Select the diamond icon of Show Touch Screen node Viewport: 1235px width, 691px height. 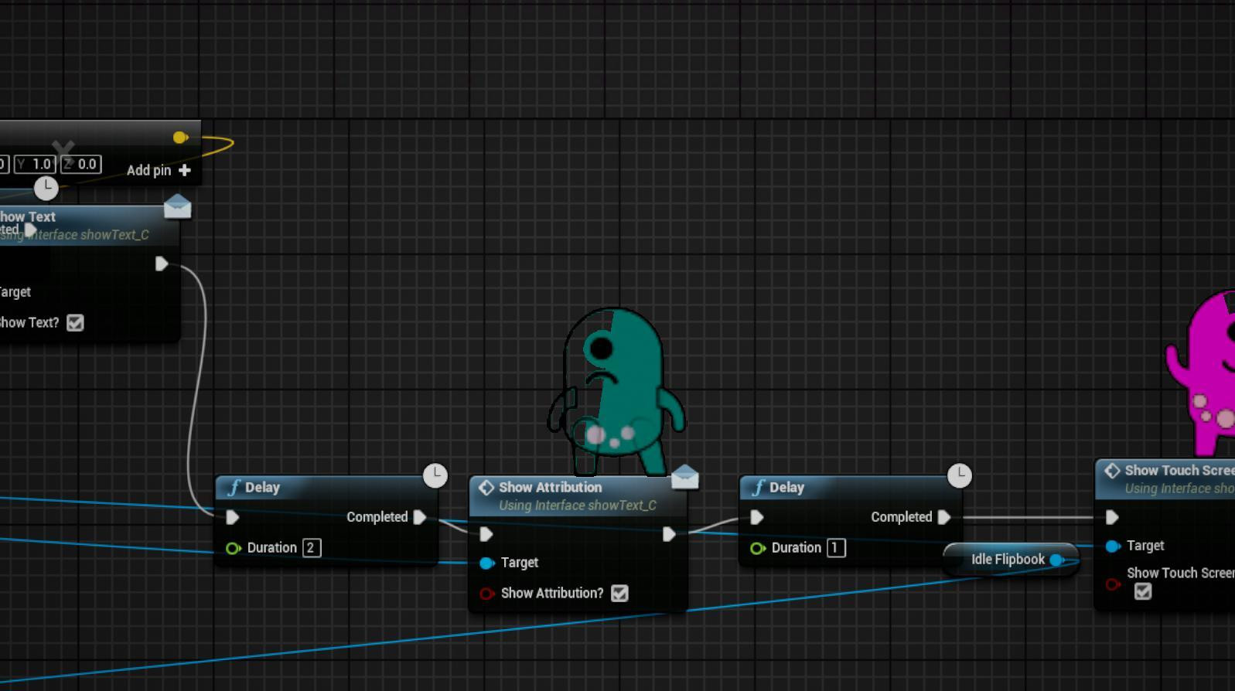(1112, 471)
